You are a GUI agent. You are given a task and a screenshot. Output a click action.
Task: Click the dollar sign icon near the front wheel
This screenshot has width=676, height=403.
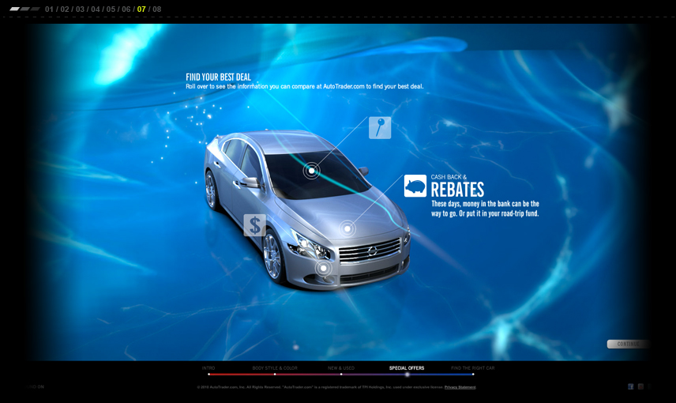click(255, 225)
